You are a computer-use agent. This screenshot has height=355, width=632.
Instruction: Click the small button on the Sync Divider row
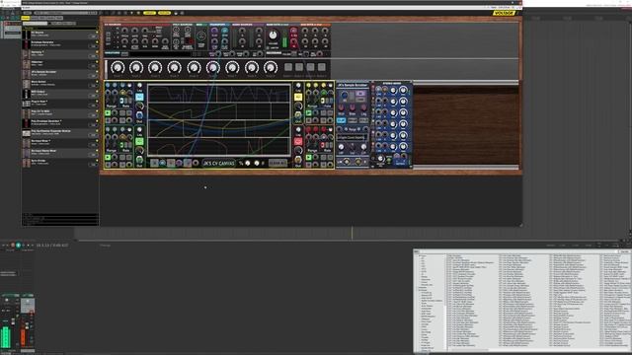point(93,165)
